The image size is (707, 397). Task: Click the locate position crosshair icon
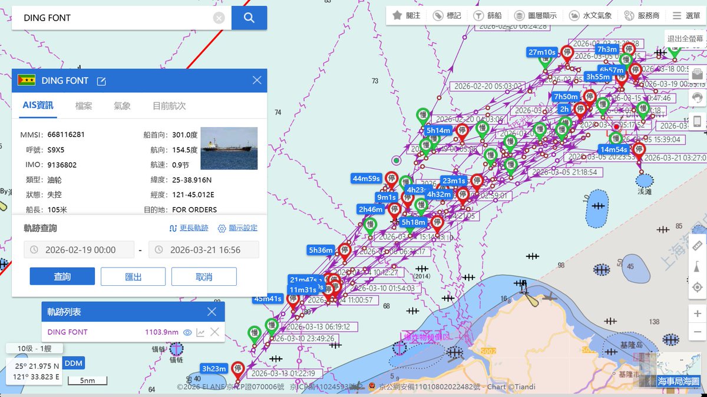coord(697,287)
